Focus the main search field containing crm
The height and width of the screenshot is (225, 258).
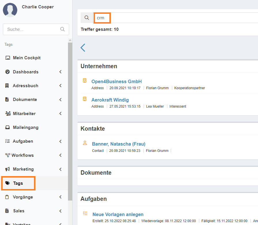[173, 18]
